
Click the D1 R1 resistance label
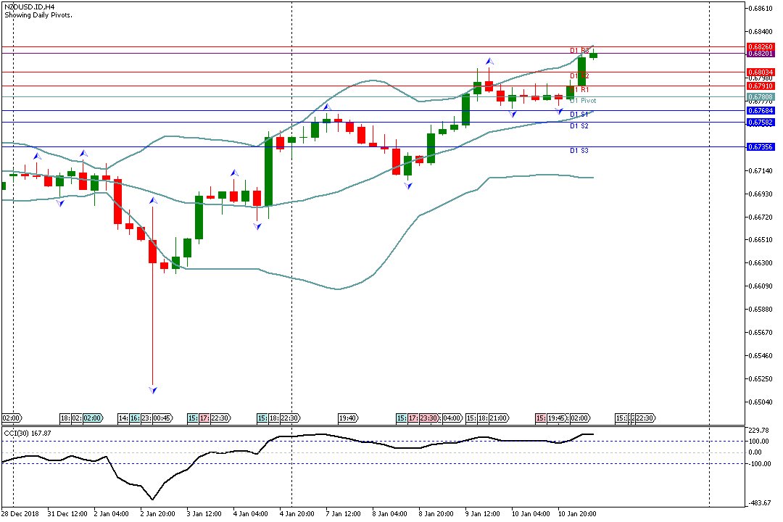pyautogui.click(x=579, y=90)
